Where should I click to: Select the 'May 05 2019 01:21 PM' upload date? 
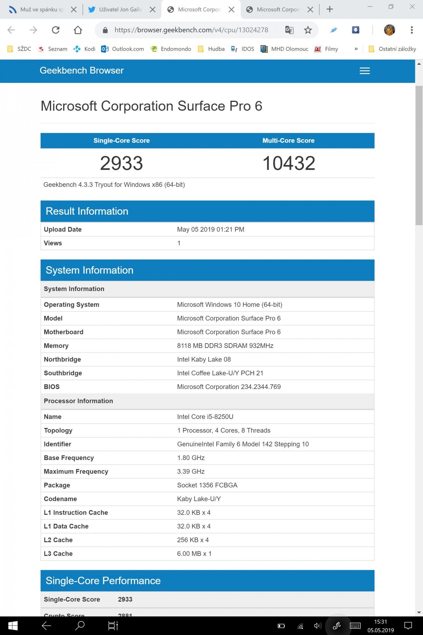pyautogui.click(x=211, y=230)
